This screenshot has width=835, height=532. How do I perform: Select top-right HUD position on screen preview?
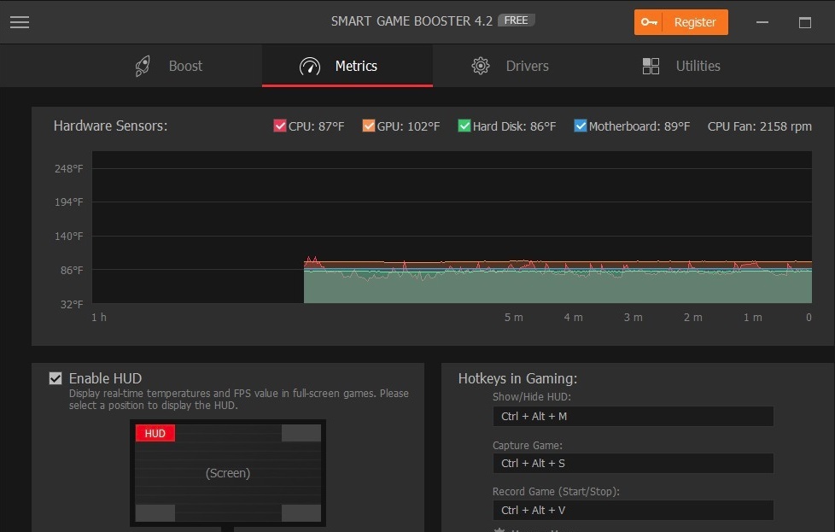click(x=301, y=434)
